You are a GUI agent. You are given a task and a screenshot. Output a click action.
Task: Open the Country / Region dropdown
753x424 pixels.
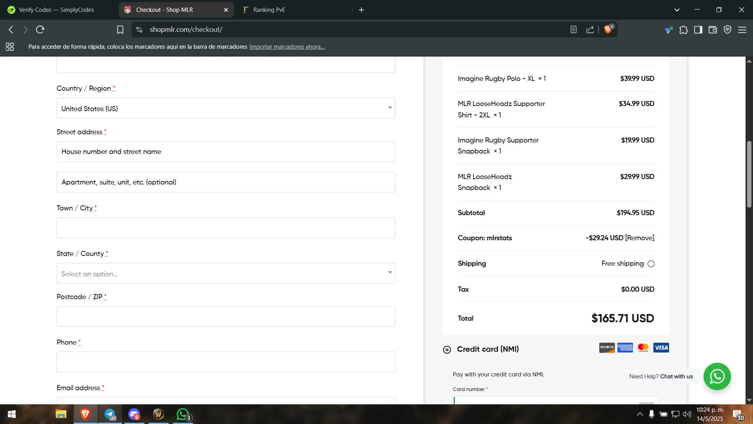coord(226,108)
